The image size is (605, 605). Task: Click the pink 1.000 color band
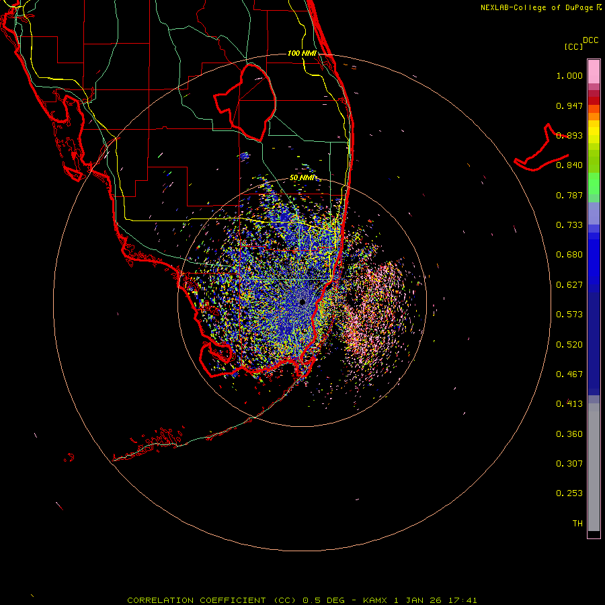pos(594,72)
